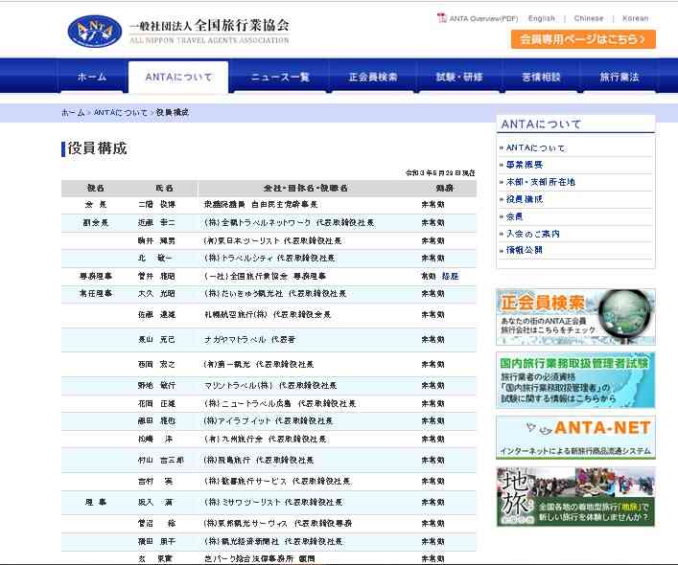This screenshot has height=565, width=678.
Task: Open the 旅行業法 navigation tab
Action: [x=620, y=77]
